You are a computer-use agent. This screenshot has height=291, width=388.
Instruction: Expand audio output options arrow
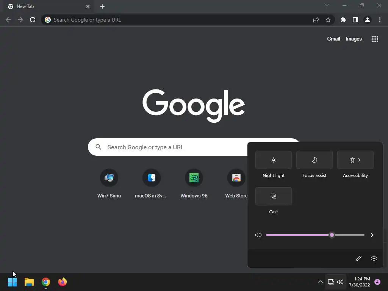[x=372, y=235]
